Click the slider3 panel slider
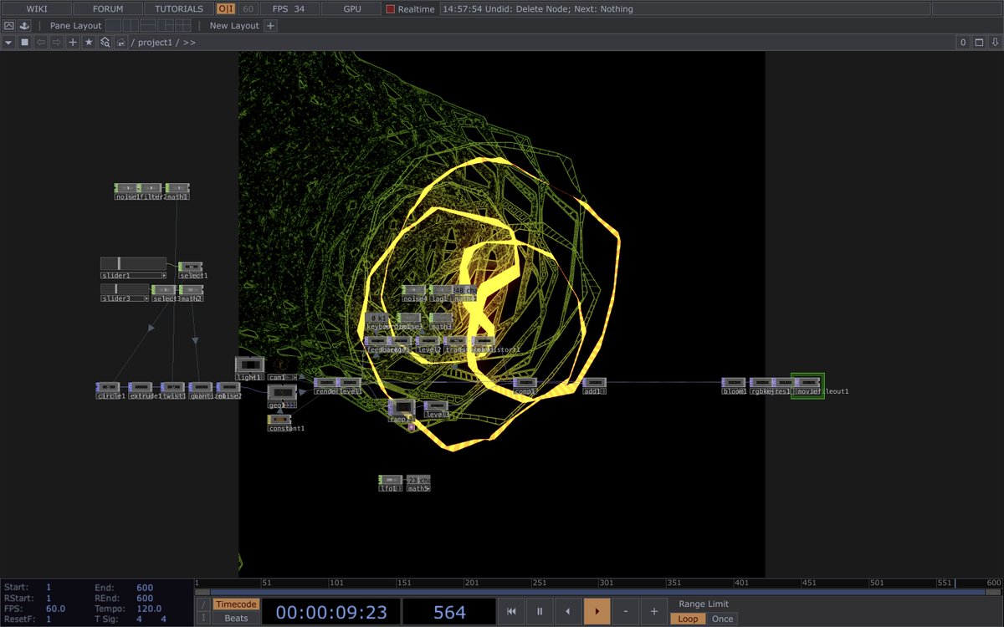 (x=124, y=289)
